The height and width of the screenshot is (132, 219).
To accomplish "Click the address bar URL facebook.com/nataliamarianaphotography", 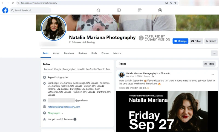I will [x=39, y=3].
